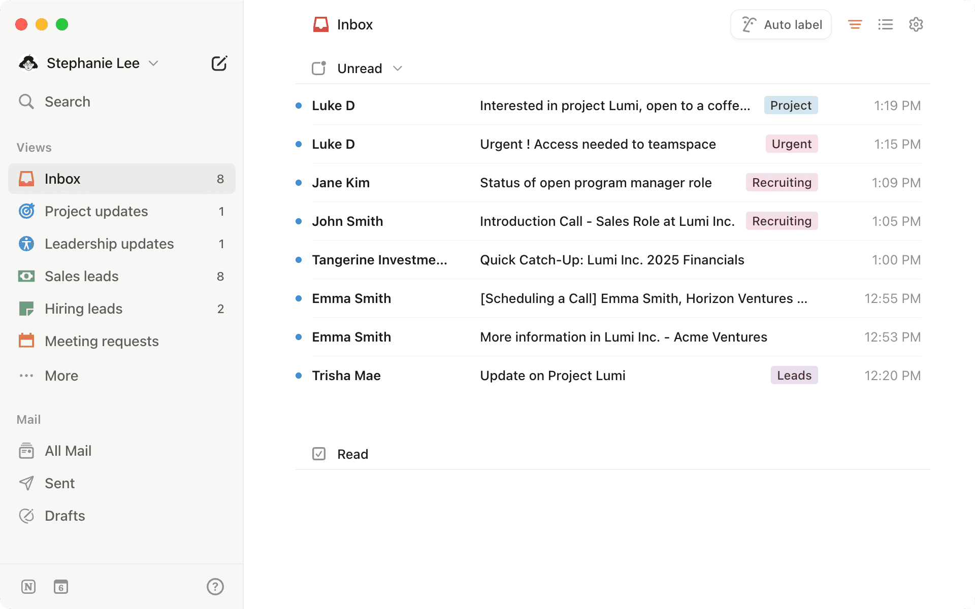
Task: Open Notion from the bottom-left icon
Action: pyautogui.click(x=28, y=587)
